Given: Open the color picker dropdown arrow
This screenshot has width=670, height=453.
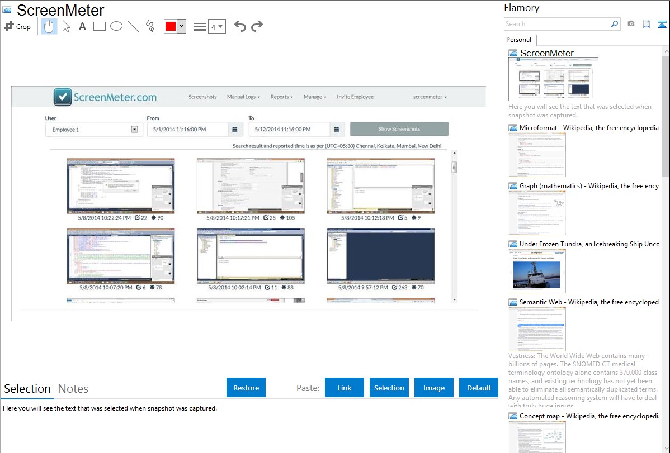Looking at the screenshot, I should [182, 26].
